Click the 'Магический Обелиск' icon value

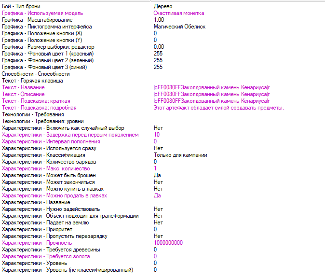(179, 27)
